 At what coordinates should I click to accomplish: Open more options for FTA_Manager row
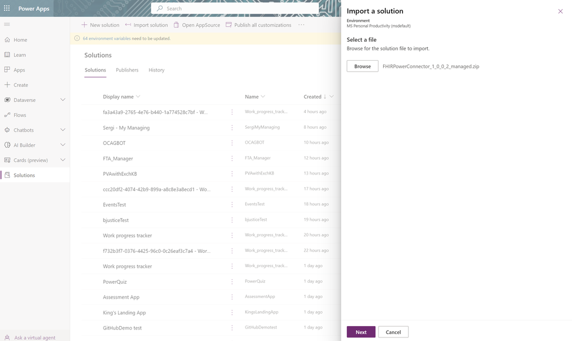[232, 158]
